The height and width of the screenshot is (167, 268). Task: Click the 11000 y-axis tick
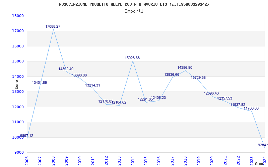tap(18, 122)
